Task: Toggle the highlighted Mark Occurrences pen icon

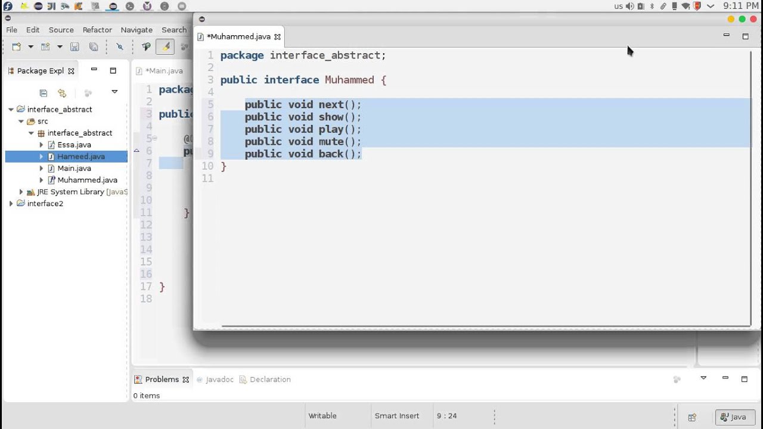Action: [x=165, y=46]
